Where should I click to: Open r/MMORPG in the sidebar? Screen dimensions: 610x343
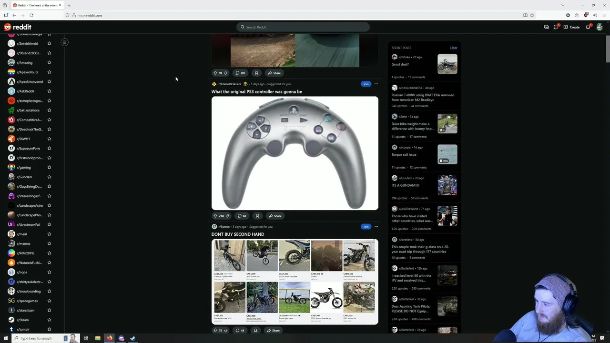pyautogui.click(x=26, y=253)
